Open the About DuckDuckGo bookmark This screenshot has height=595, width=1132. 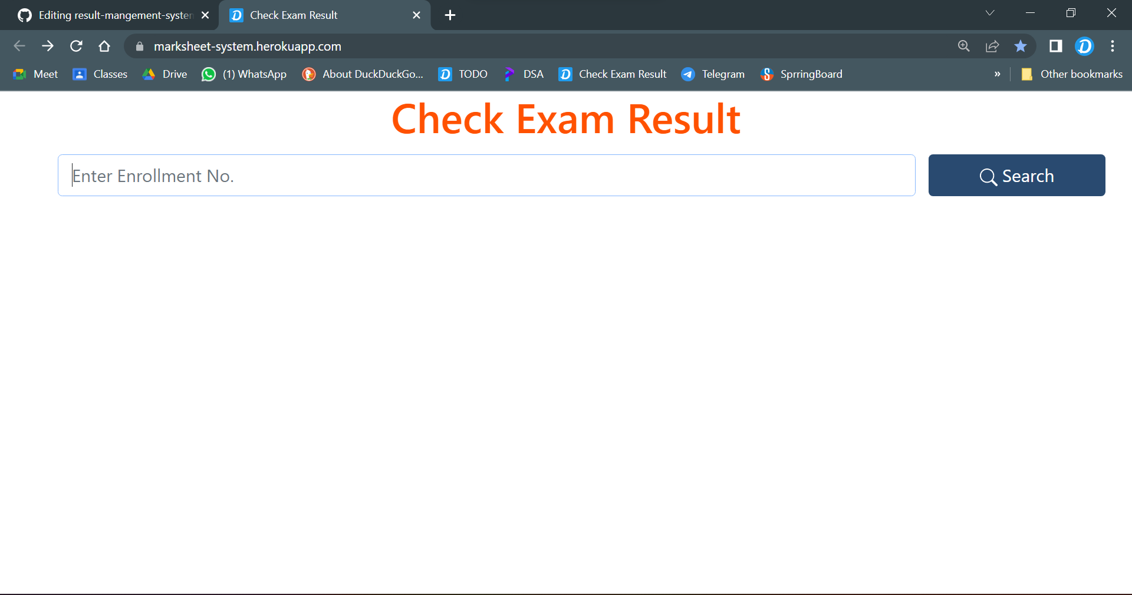[363, 74]
